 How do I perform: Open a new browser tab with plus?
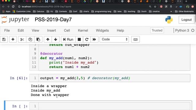tap(186, 1)
